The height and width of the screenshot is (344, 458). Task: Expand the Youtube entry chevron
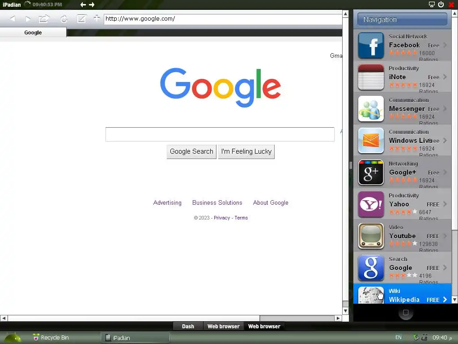(x=445, y=236)
